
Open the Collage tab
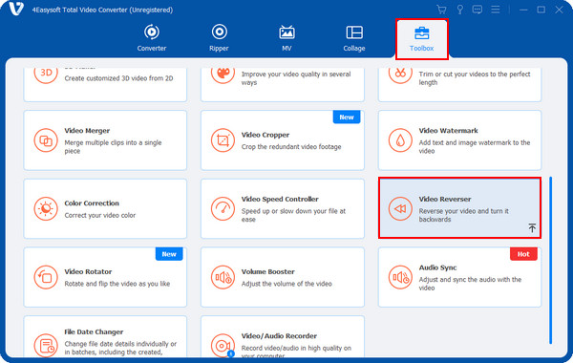(x=354, y=38)
